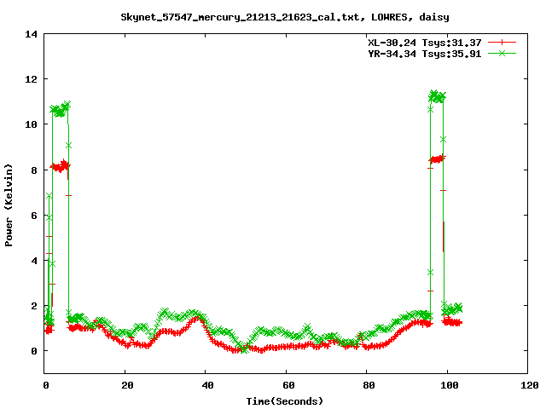Click the Time(Seconds) x-axis label
Image resolution: width=546 pixels, height=409 pixels.
(284, 401)
